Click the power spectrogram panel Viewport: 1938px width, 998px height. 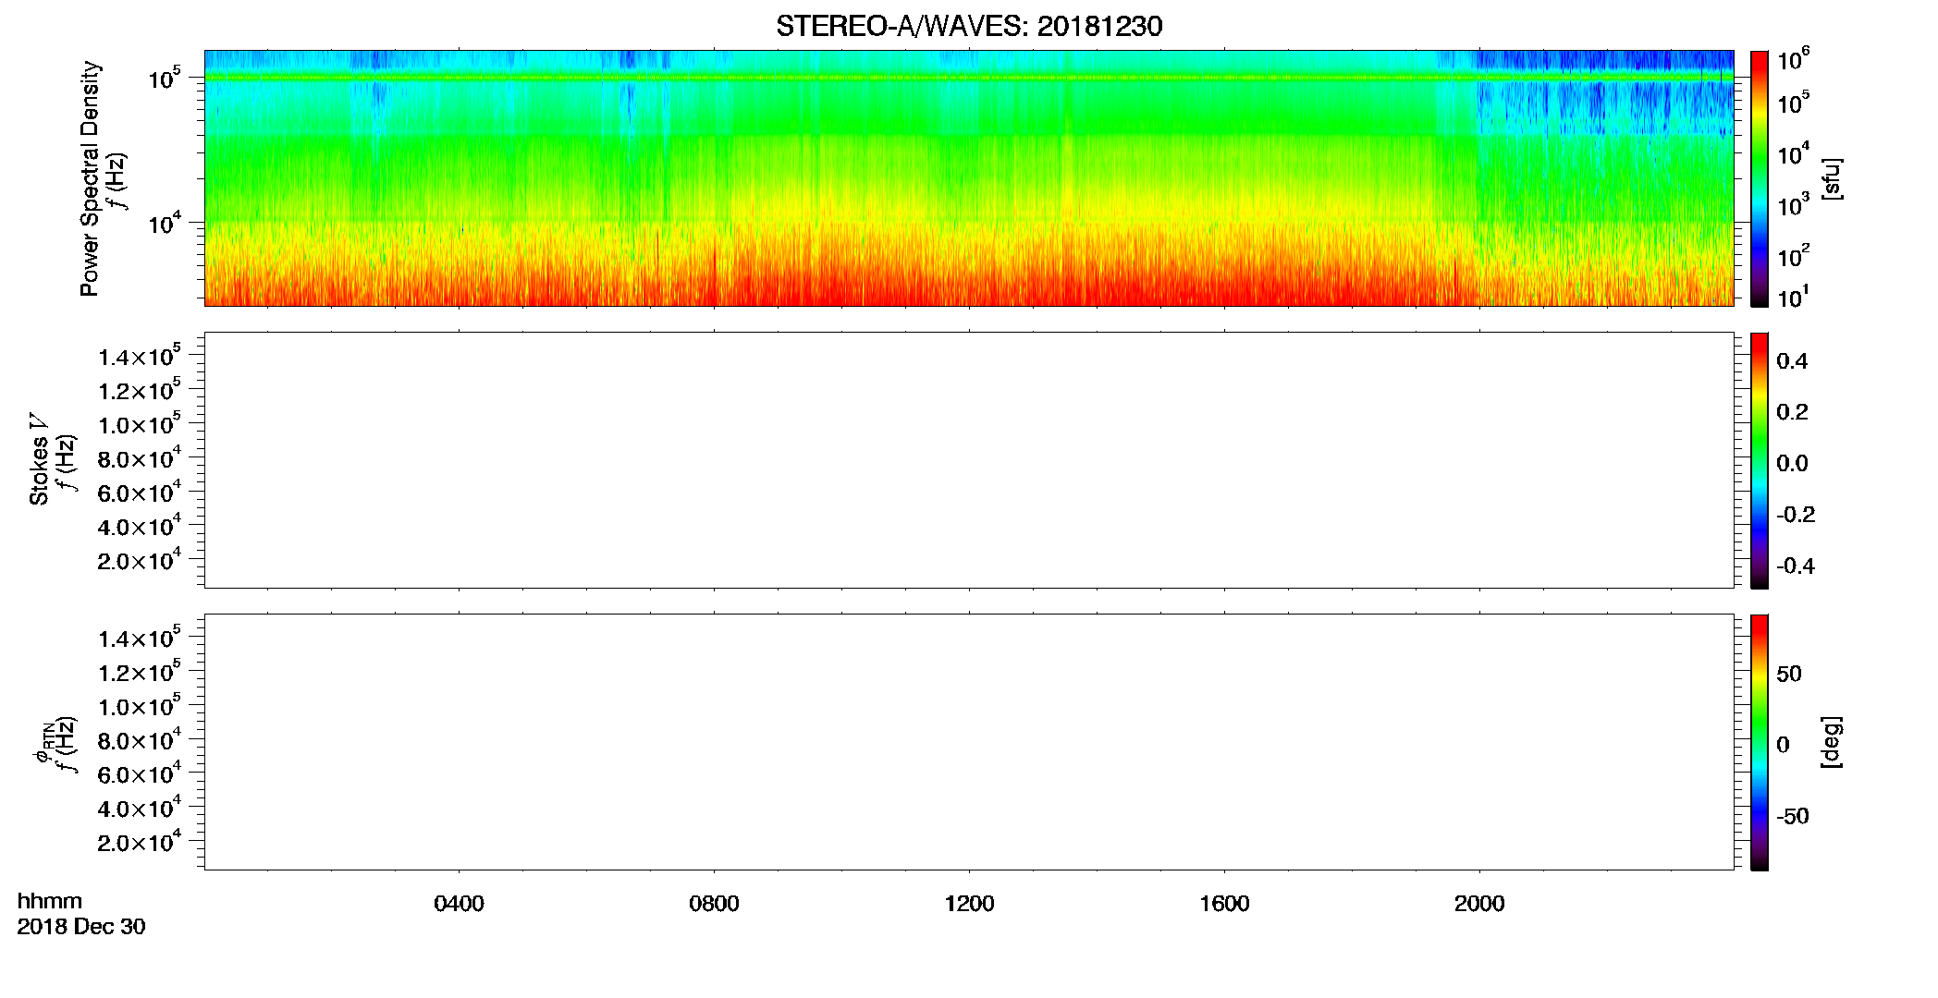point(969,178)
